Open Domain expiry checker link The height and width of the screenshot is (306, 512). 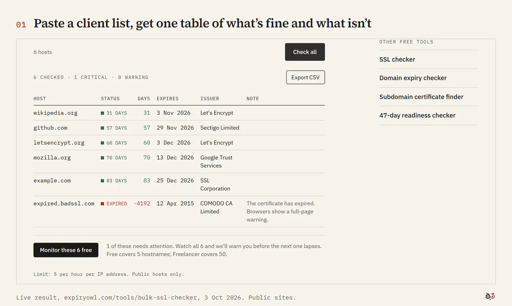[x=413, y=78]
